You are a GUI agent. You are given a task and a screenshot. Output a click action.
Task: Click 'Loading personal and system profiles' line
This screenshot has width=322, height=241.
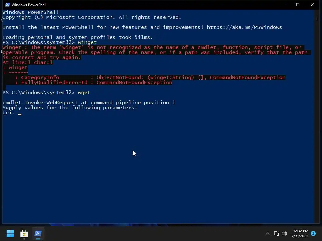[77, 37]
